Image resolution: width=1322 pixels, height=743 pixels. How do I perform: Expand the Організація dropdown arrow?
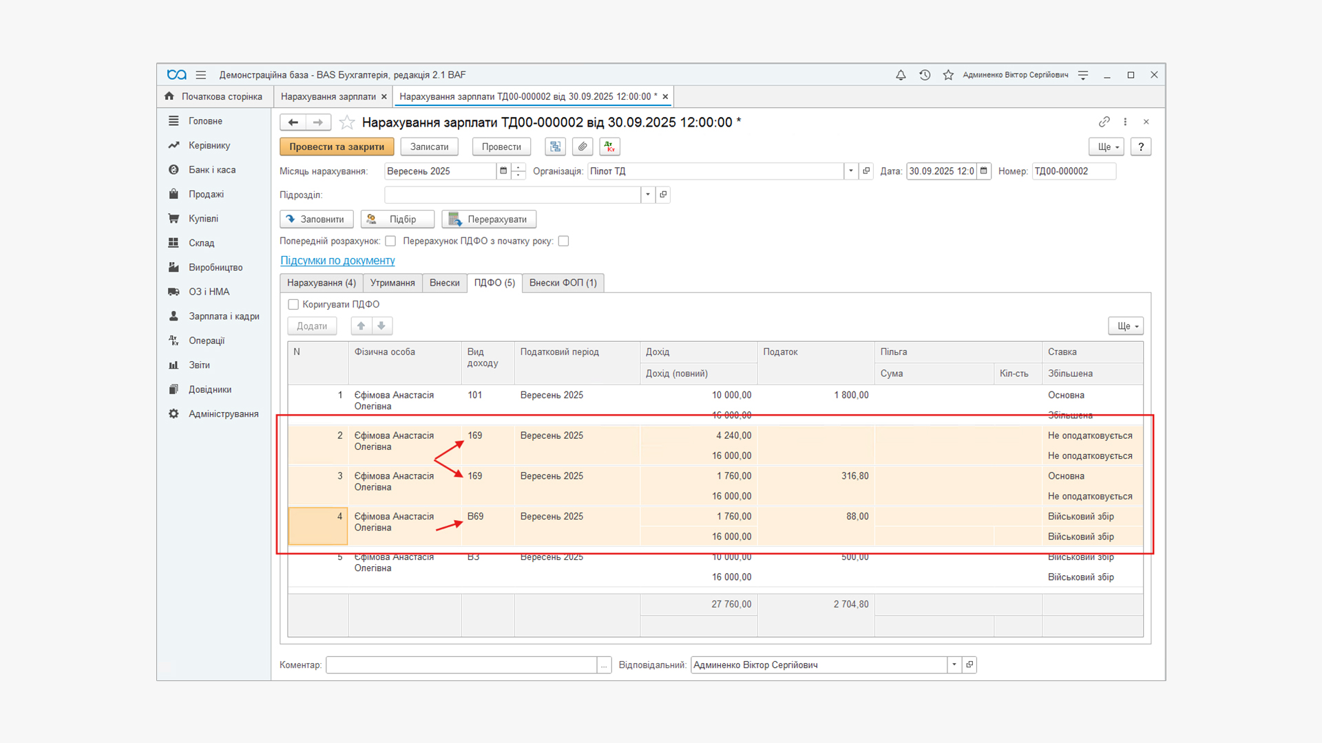pos(851,171)
